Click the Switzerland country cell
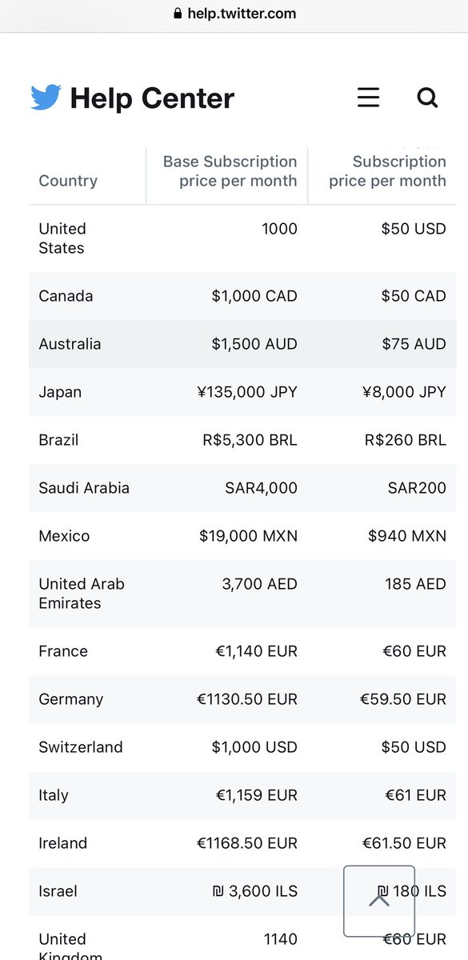Image resolution: width=468 pixels, height=960 pixels. 81,747
